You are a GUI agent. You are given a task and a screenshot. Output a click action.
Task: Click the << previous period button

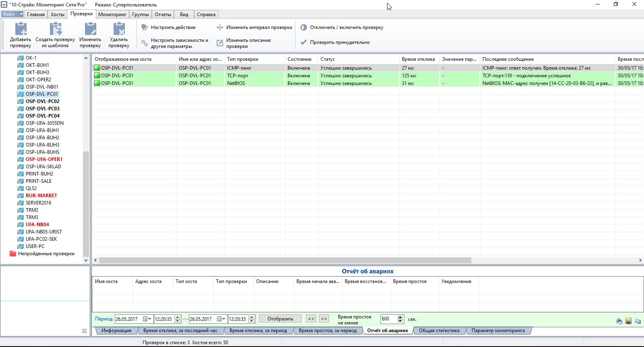coord(311,318)
